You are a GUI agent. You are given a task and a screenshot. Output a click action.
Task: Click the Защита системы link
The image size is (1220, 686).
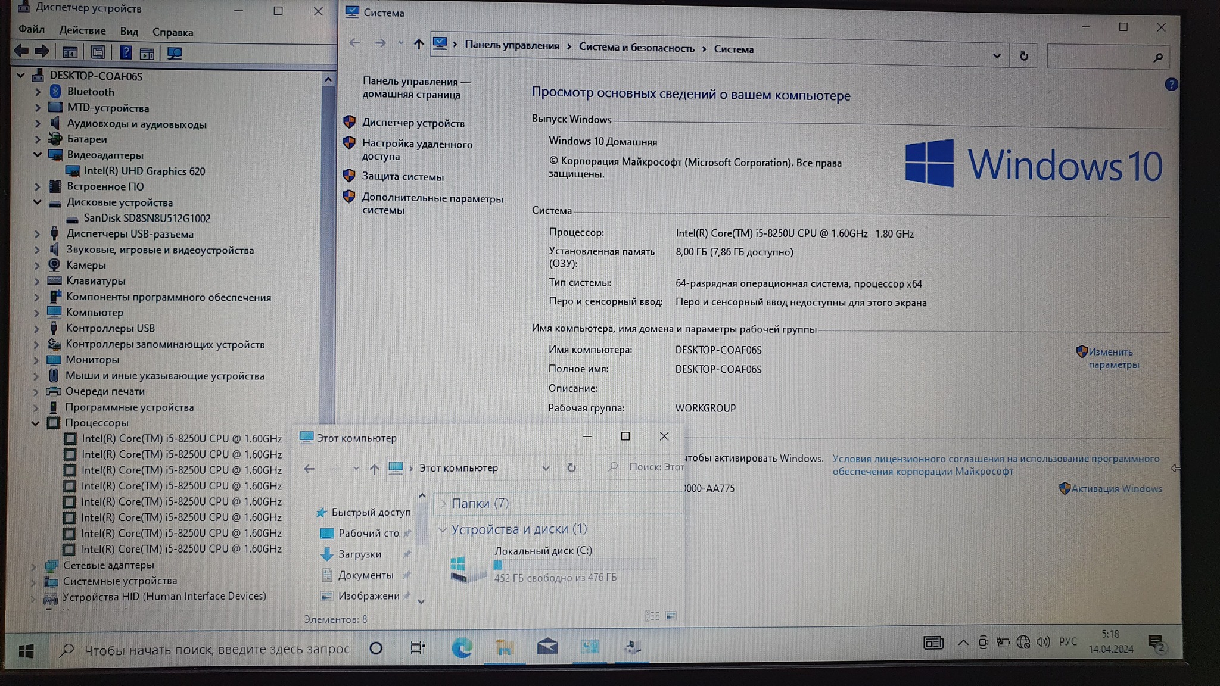pyautogui.click(x=403, y=177)
